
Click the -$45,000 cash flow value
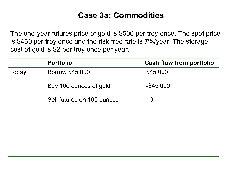tap(158, 86)
